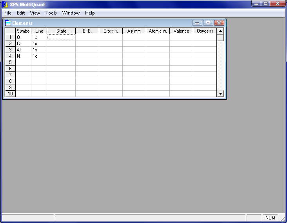Select the Al symbol cell
Image resolution: width=287 pixels, height=223 pixels.
point(24,50)
